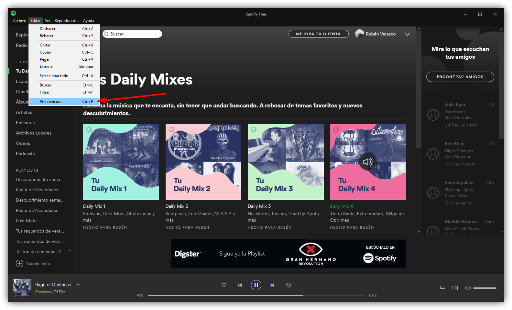The height and width of the screenshot is (310, 512).
Task: Click Graduation album under Sean Aquilina
Action: pos(462,203)
